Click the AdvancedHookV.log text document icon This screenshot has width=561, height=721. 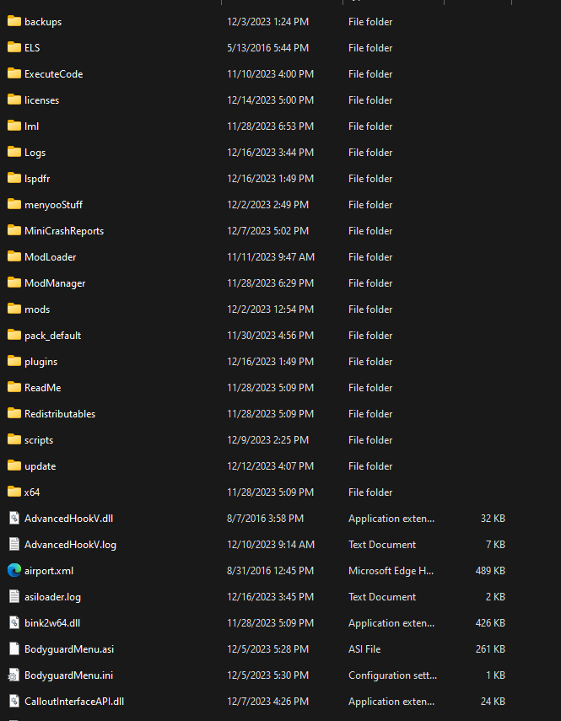(14, 545)
